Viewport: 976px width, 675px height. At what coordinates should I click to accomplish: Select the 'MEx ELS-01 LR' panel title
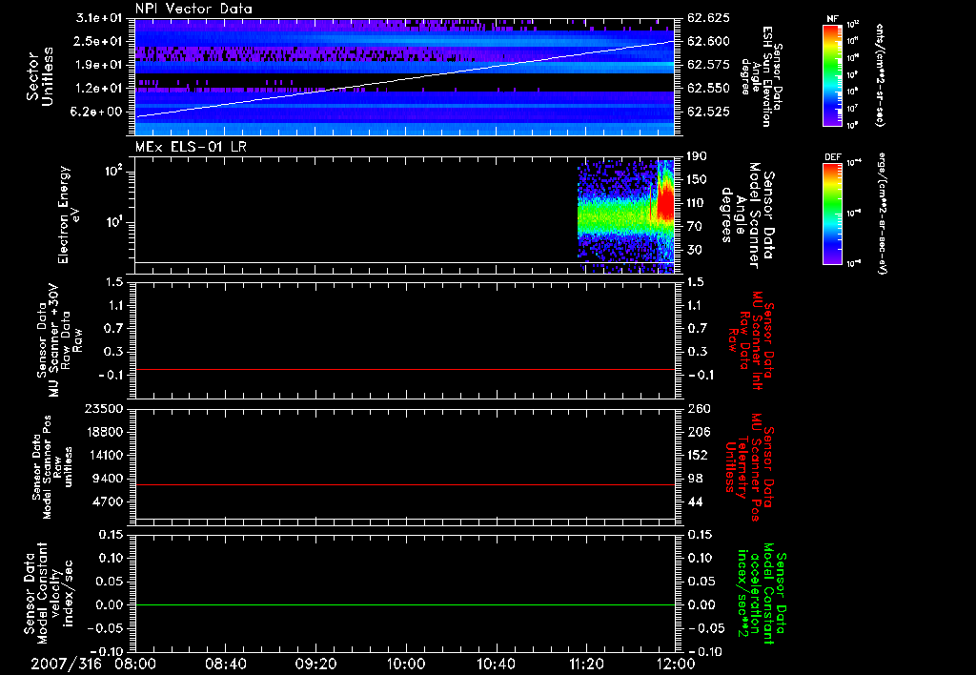191,147
